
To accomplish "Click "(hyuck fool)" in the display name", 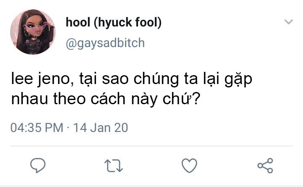I will click(x=128, y=23).
